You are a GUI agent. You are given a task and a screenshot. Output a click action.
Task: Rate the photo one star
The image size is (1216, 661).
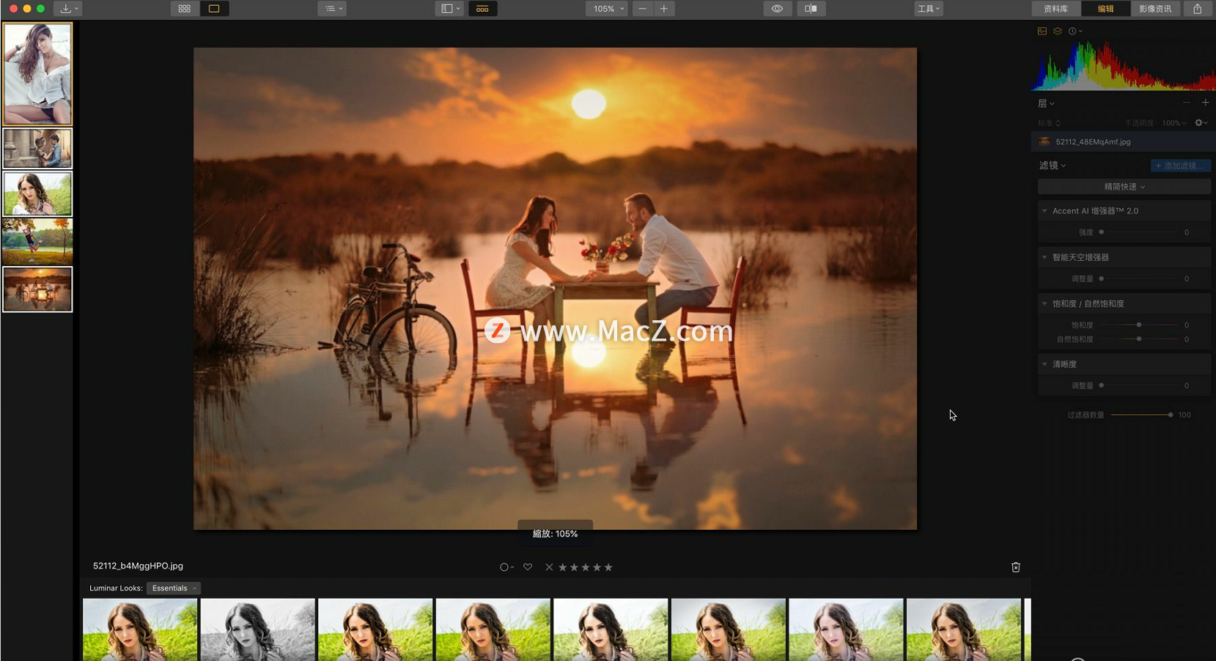pyautogui.click(x=563, y=567)
